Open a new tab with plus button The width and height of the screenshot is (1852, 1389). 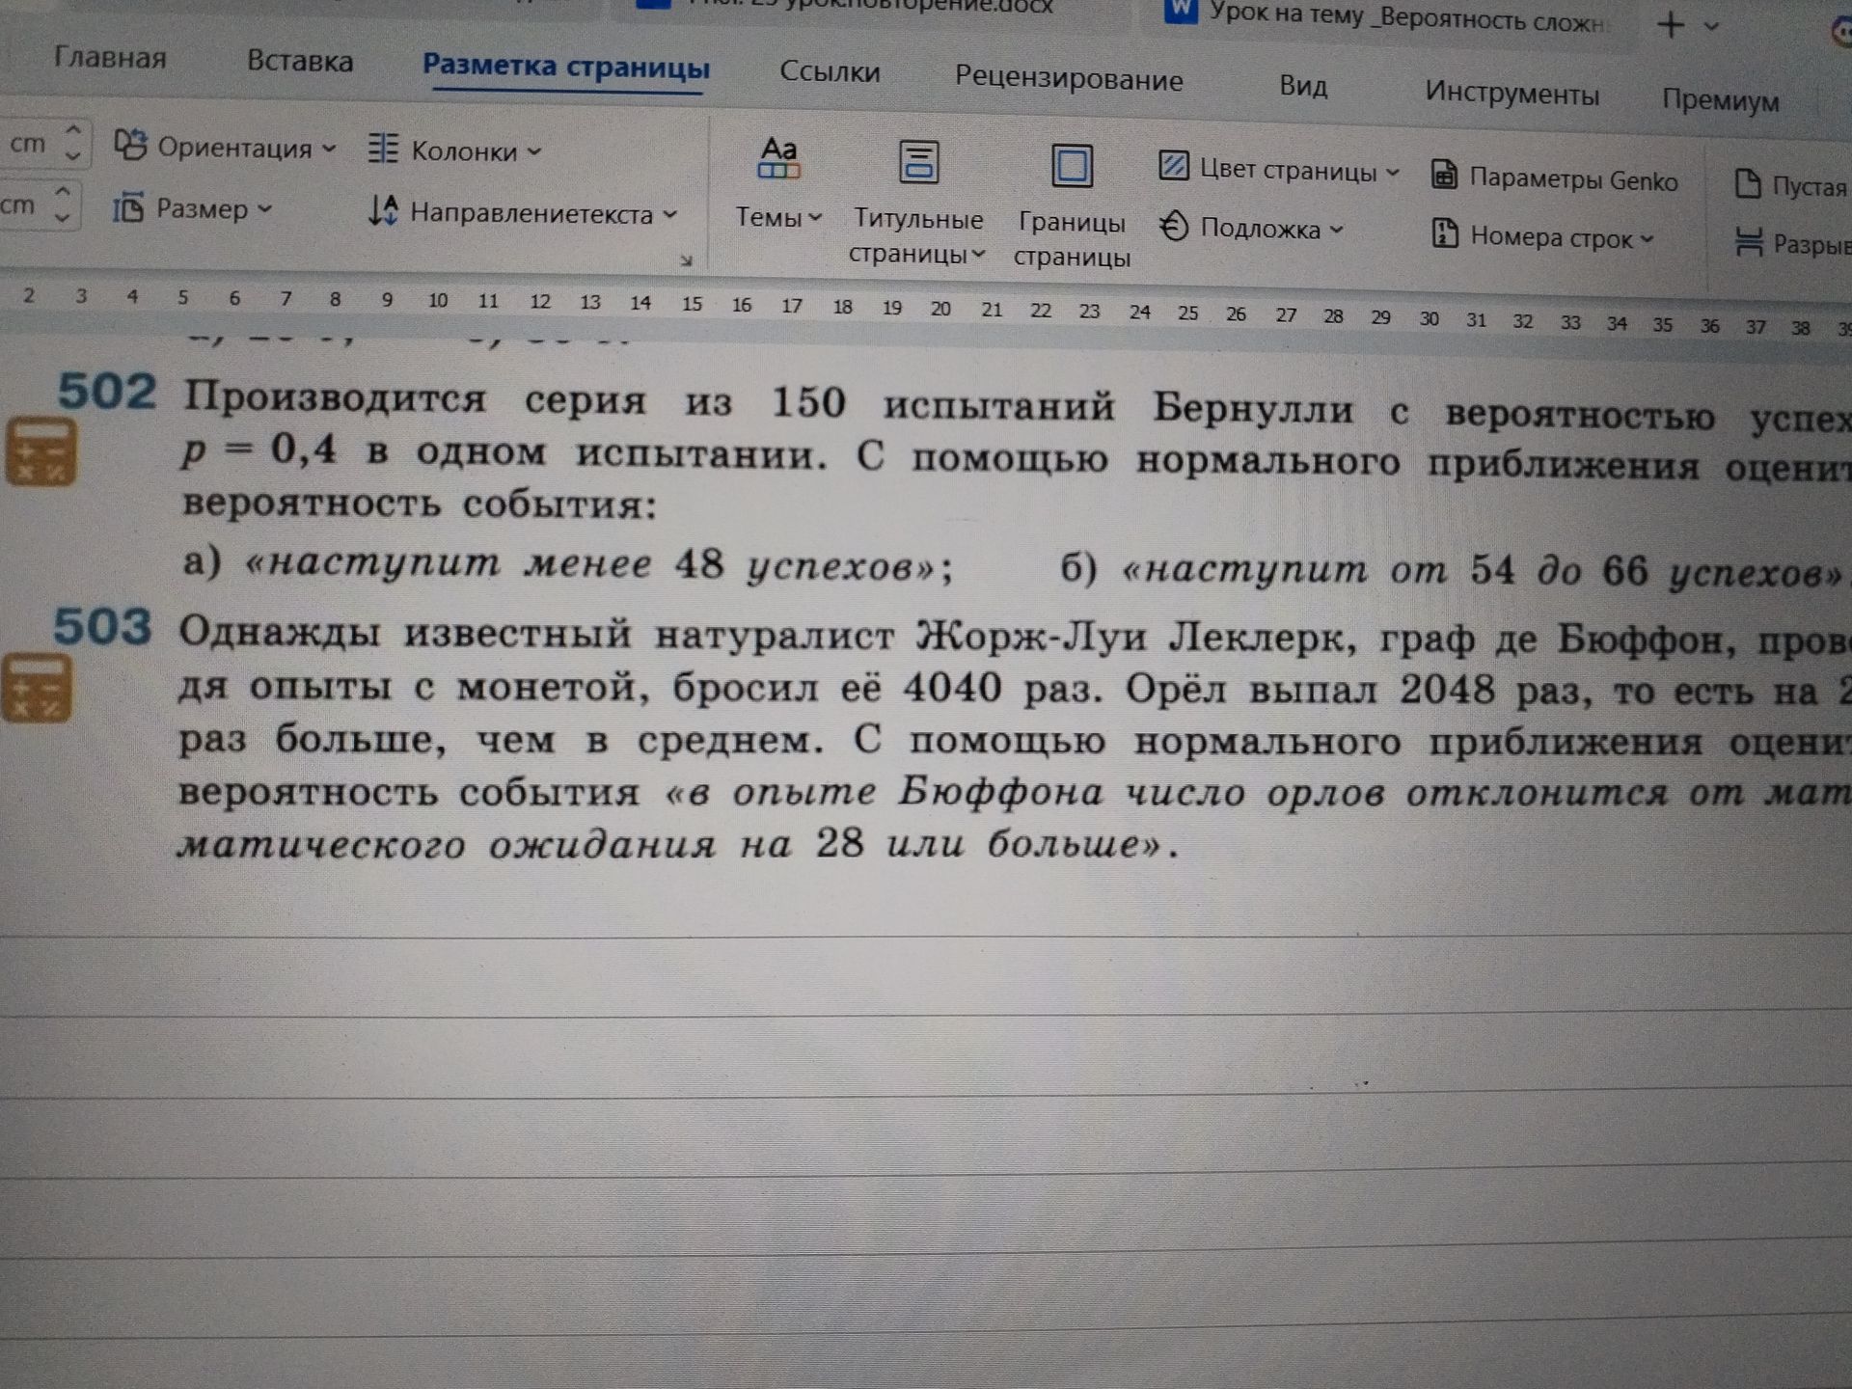click(x=1672, y=26)
